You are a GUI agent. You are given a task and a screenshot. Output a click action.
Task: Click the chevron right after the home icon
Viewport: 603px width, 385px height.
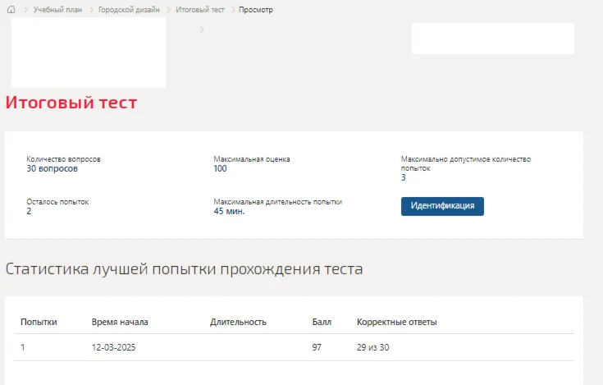pos(25,10)
